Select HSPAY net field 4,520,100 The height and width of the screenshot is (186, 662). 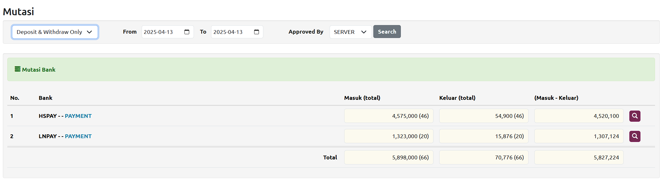579,116
